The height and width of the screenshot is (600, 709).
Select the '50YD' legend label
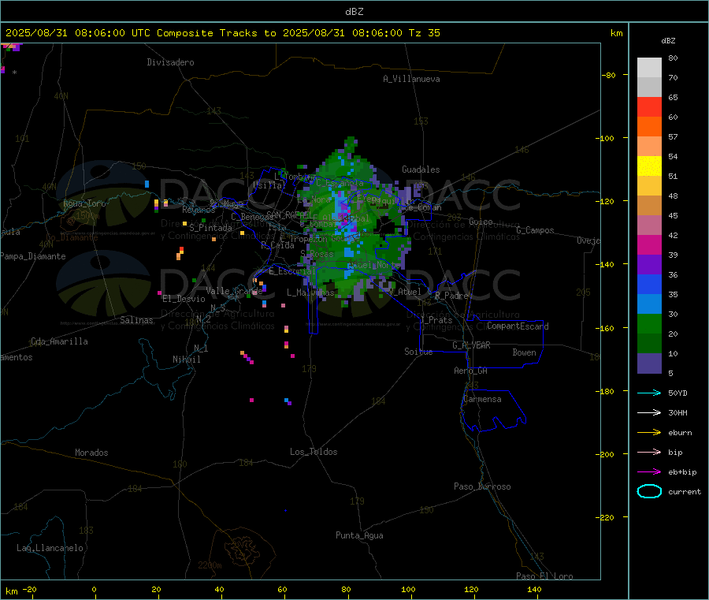point(677,393)
